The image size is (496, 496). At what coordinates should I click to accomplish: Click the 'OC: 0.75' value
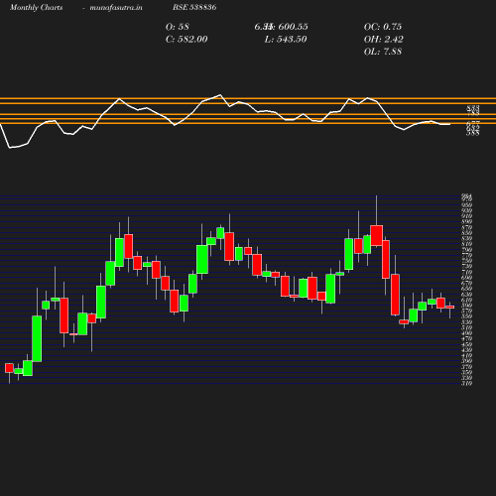pos(383,27)
